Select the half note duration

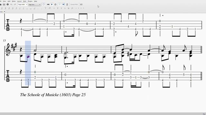23,8
